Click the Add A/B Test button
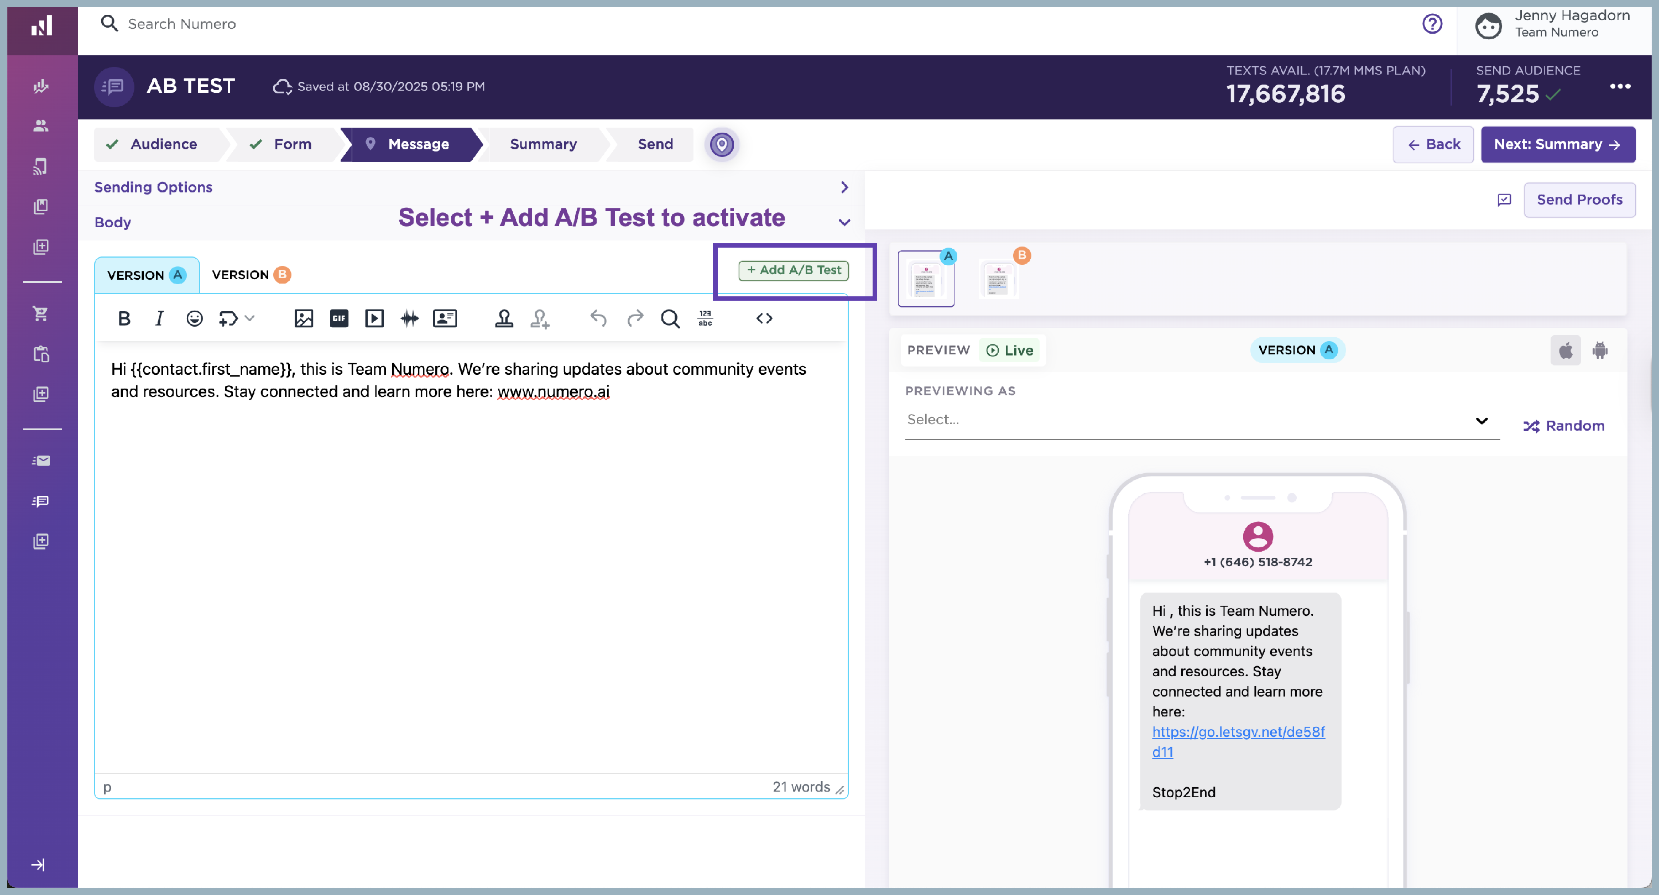The image size is (1659, 895). [794, 270]
